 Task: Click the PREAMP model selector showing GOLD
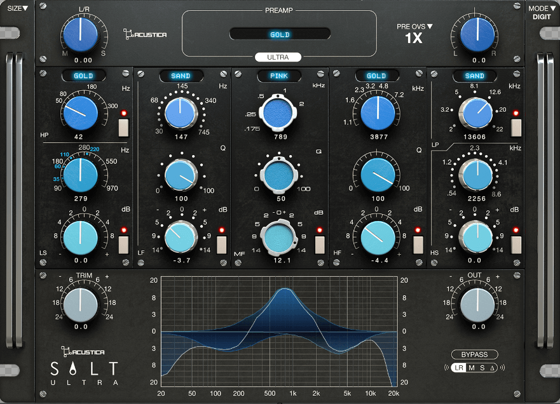(x=280, y=34)
